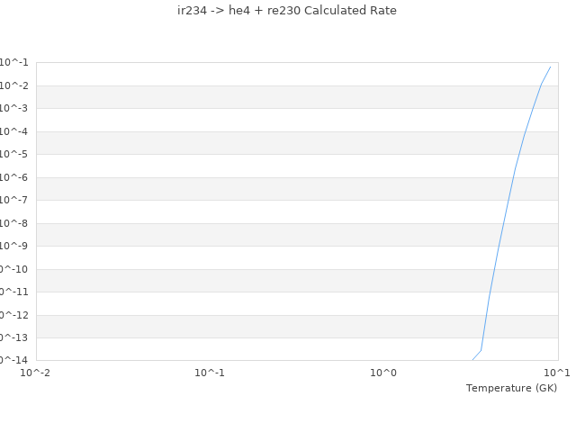Click the 10^1 x-axis tick label

pos(557,373)
